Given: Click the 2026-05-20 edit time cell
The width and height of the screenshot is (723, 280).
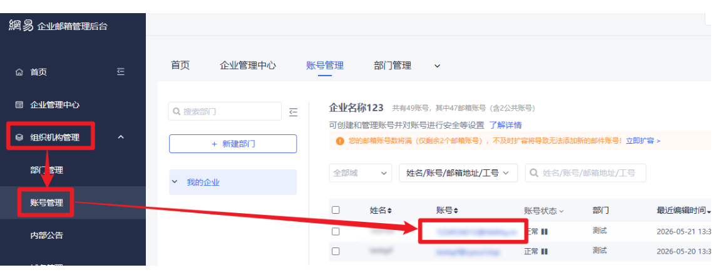Looking at the screenshot, I should click(x=684, y=251).
